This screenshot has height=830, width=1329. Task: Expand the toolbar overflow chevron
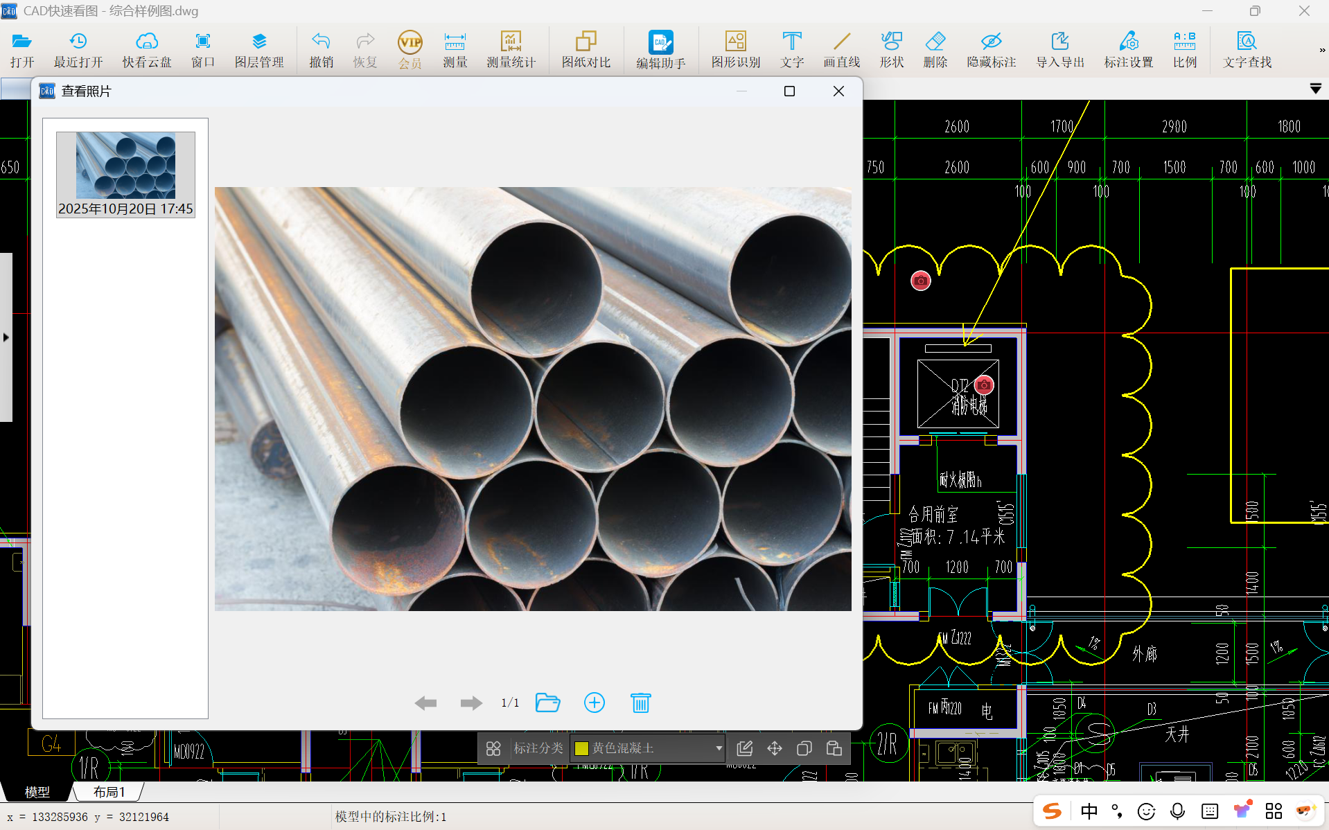(1322, 50)
